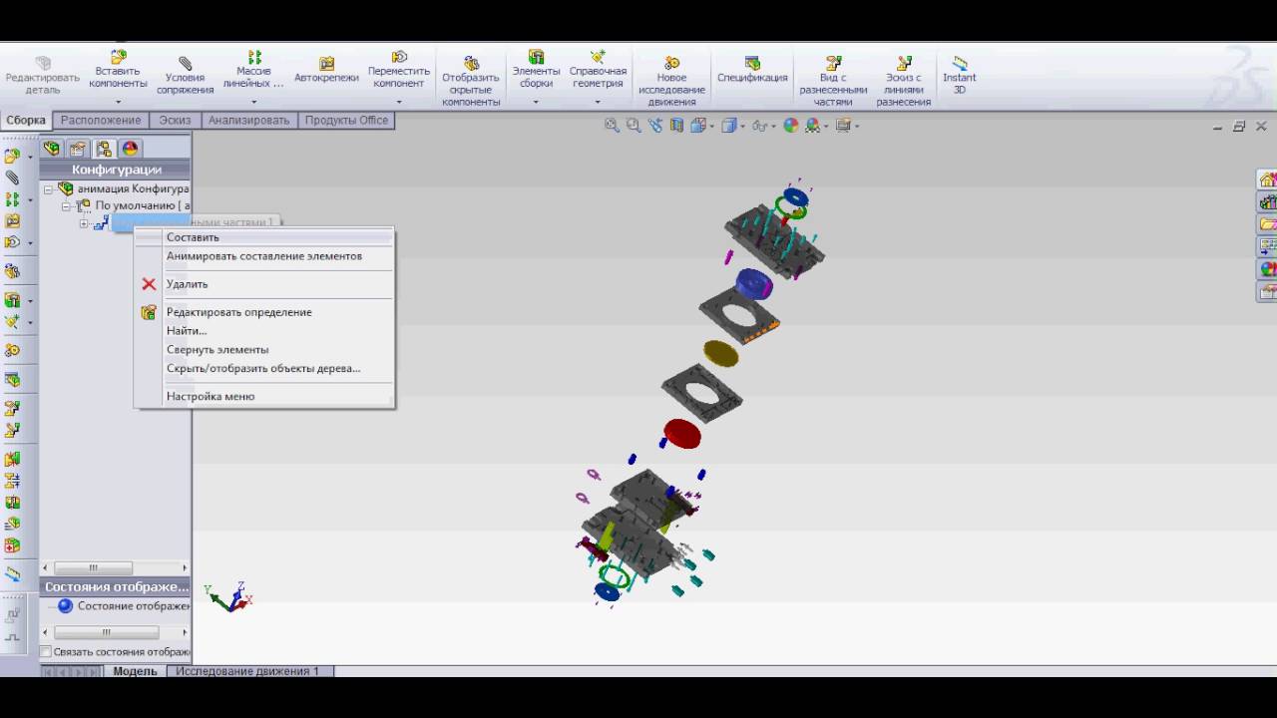Click the Show Hidden Components (Отобразить скрытые компоненты) icon

click(x=471, y=64)
